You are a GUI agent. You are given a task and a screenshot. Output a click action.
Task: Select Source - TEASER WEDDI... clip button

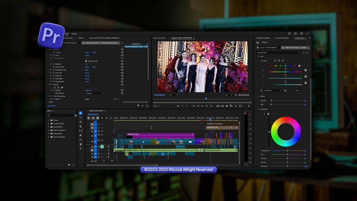[x=268, y=48]
